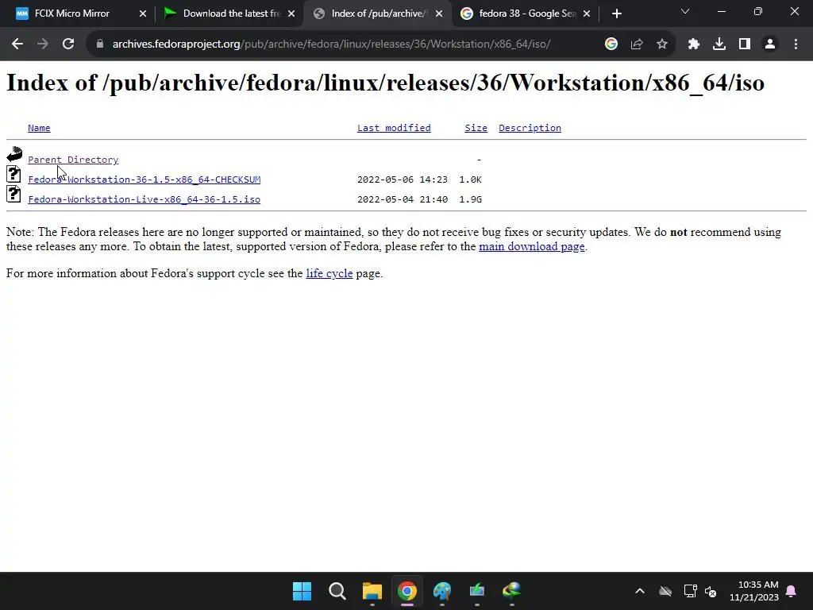Select the 2022-05-06 14:23 date text
Image resolution: width=813 pixels, height=610 pixels.
tap(403, 180)
